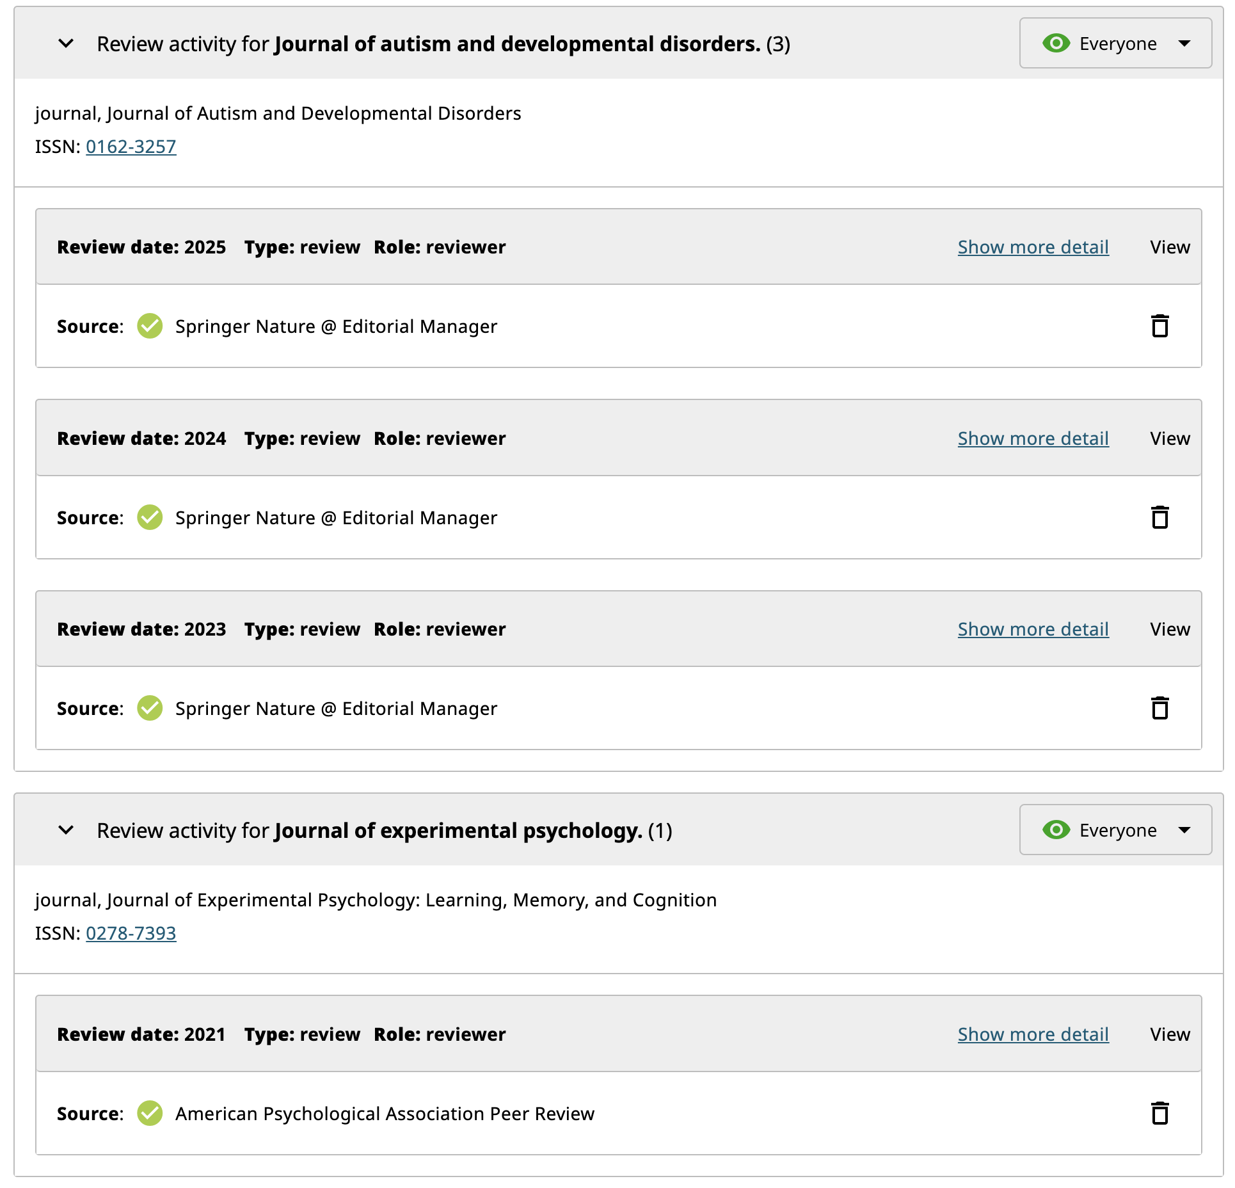Open Everyone visibility dropdown for Experimental Psychology
The image size is (1235, 1188).
click(1184, 830)
